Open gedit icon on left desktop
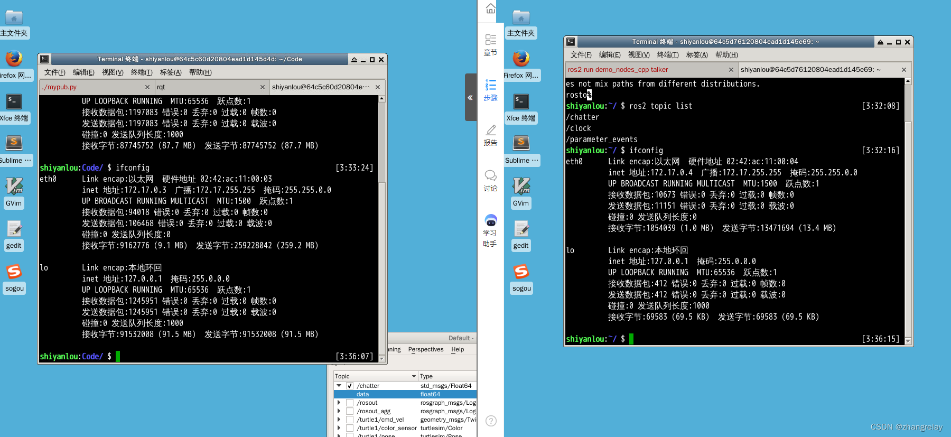 coord(14,228)
